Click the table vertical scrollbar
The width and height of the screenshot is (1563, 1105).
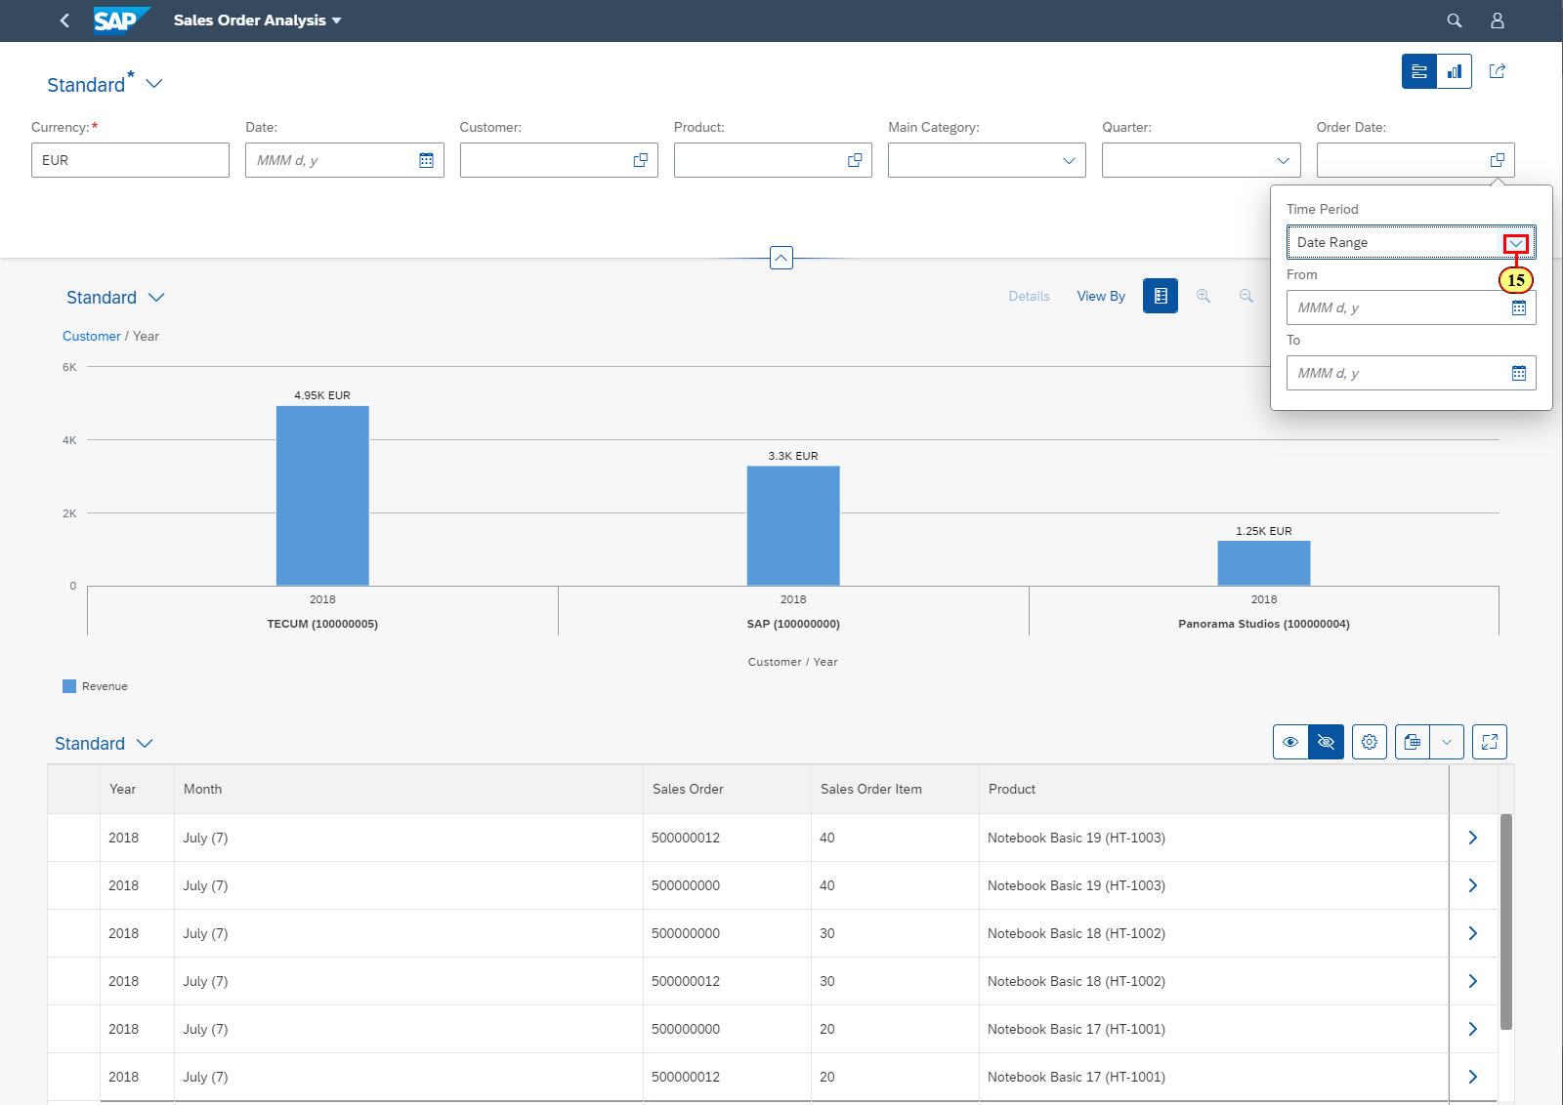pos(1506,921)
